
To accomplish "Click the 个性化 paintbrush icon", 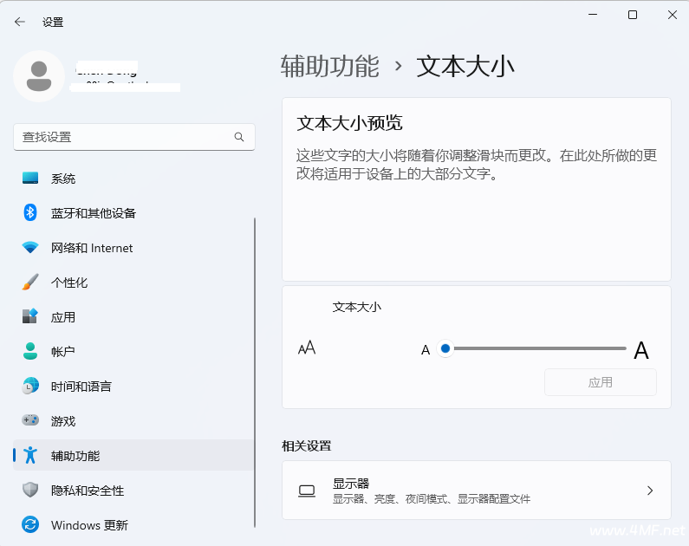I will [x=30, y=283].
